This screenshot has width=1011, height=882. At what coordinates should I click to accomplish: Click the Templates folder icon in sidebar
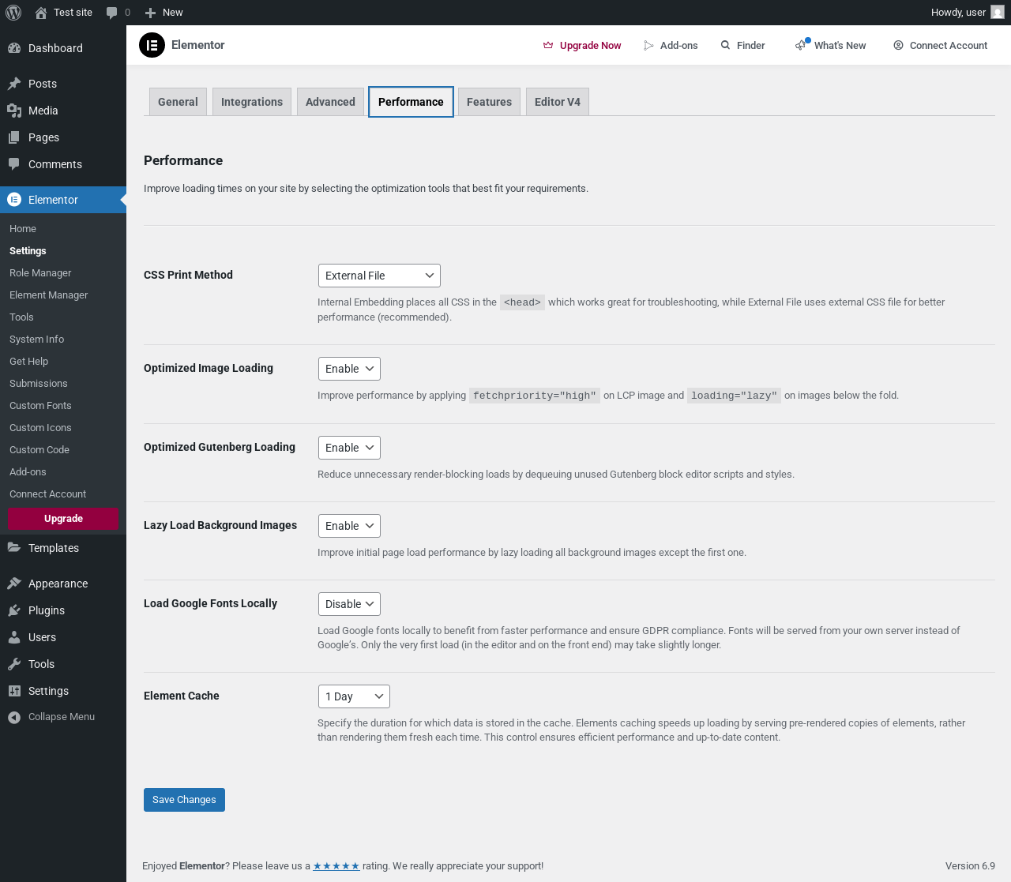tap(14, 548)
